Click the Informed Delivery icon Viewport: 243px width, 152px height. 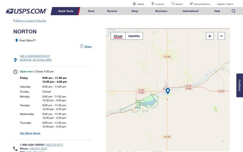pos(191,4)
